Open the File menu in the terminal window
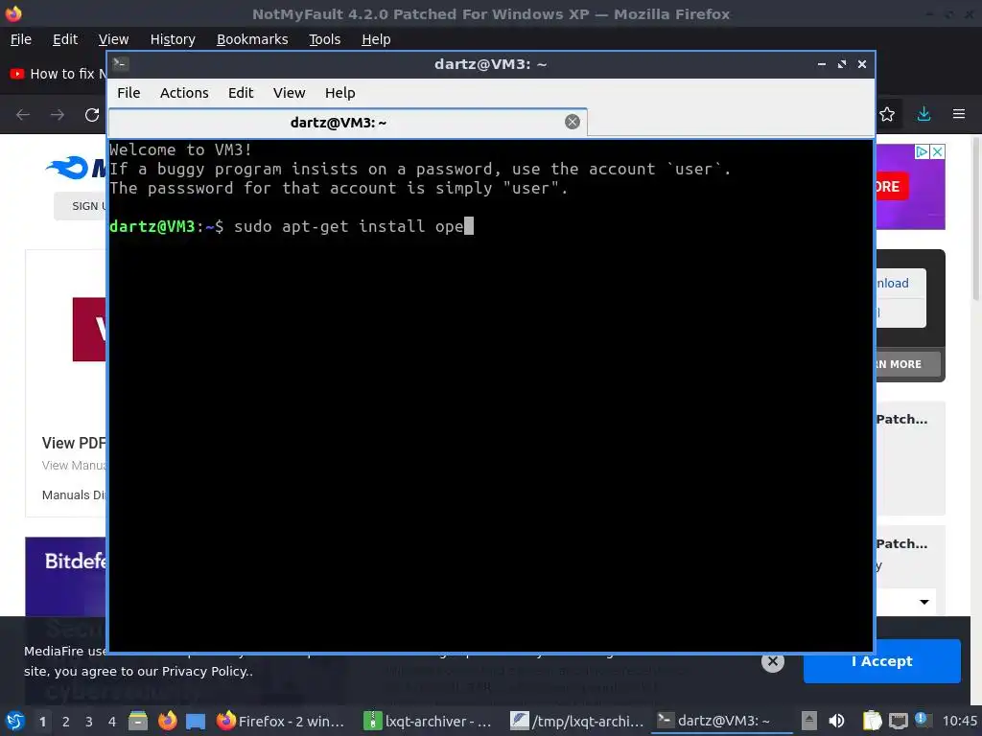Screen dimensions: 982x736 [x=129, y=93]
